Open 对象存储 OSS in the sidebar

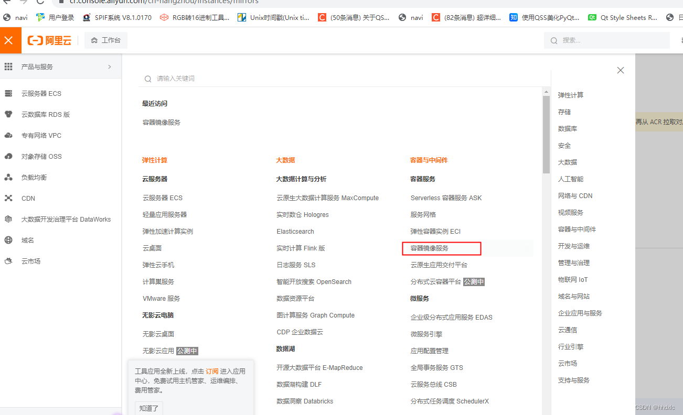click(41, 156)
